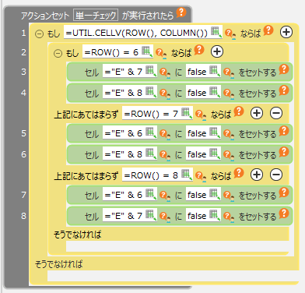Add a branch with line 1 plus button
This screenshot has height=293, width=305.
[x=286, y=32]
